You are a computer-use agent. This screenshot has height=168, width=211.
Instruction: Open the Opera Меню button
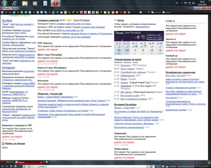(x=7, y=162)
